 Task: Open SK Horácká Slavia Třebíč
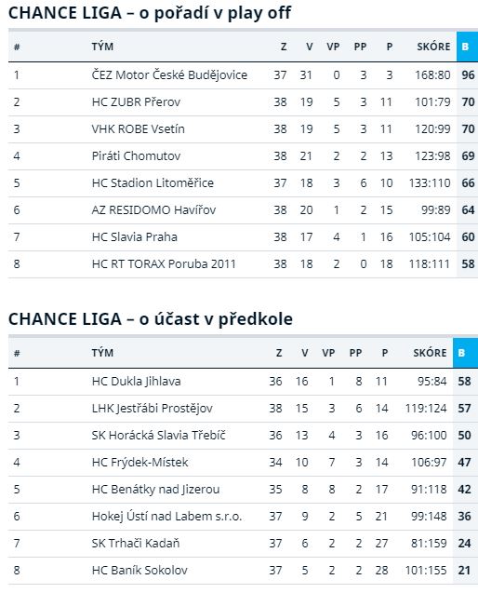click(x=158, y=436)
